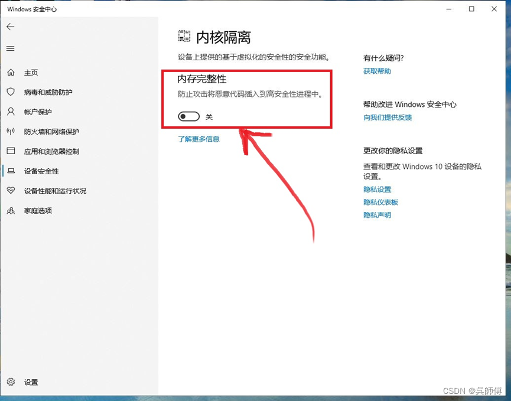Open the hamburger navigation menu
511x401 pixels.
[x=11, y=48]
